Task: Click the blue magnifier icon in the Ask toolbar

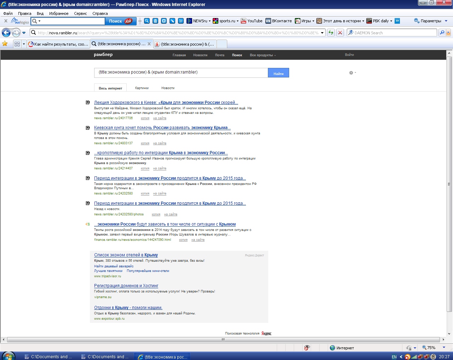Action: (x=147, y=21)
